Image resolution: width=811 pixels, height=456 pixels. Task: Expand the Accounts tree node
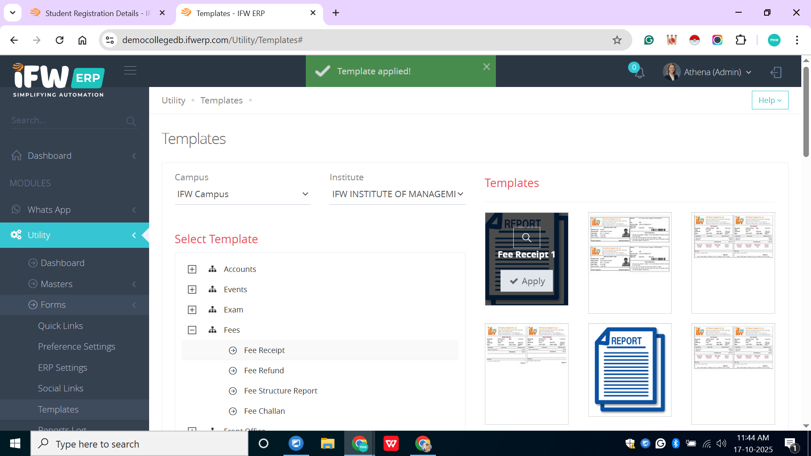[x=192, y=269]
